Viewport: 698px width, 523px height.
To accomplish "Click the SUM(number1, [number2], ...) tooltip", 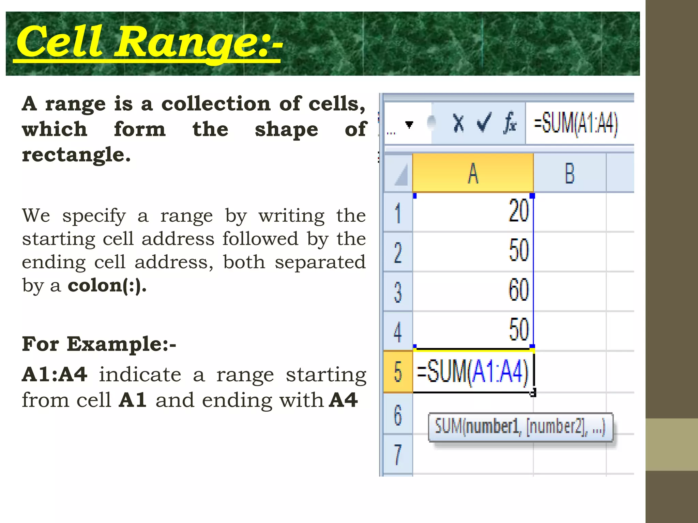I will pos(520,427).
